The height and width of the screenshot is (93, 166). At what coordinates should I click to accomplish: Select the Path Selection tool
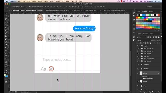click(x=6, y=59)
